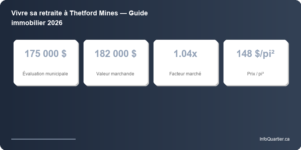Image resolution: width=301 pixels, height=150 pixels.
Task: Click the 175 000 $ figure
Action: [x=46, y=54]
